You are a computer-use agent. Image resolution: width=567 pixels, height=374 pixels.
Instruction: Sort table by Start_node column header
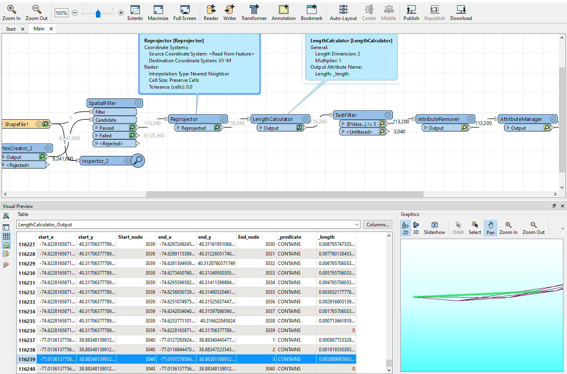coord(136,237)
